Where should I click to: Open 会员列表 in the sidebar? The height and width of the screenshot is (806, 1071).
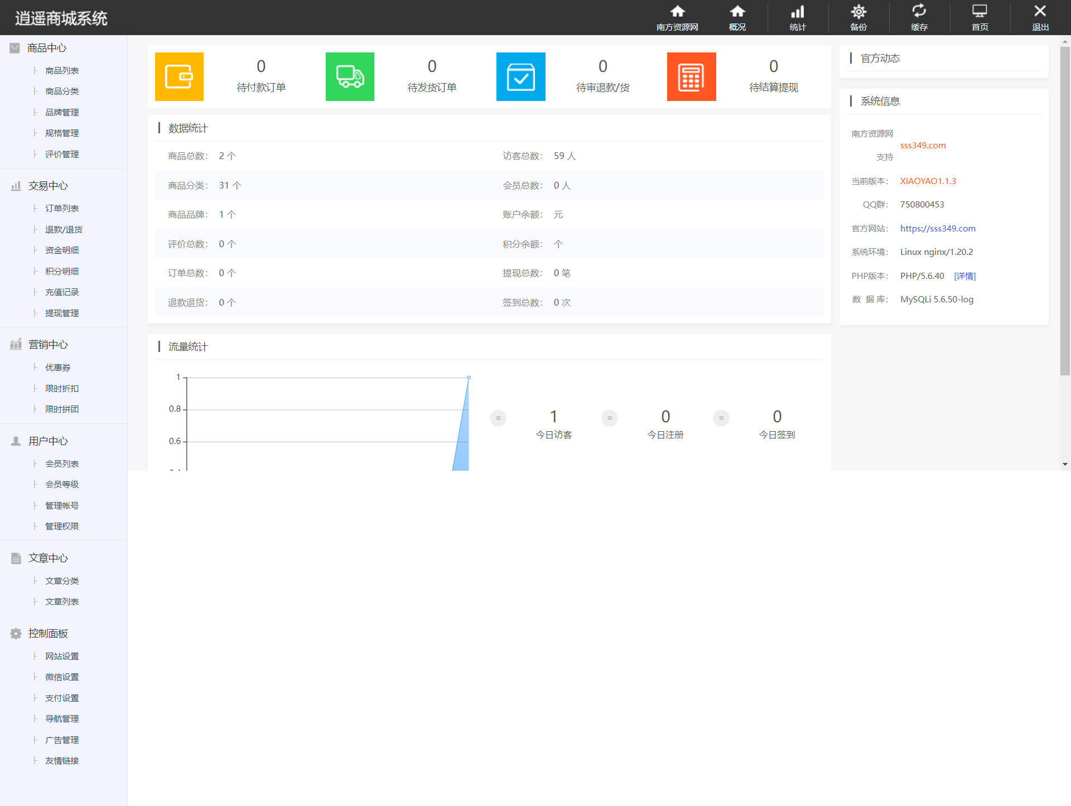click(x=62, y=464)
